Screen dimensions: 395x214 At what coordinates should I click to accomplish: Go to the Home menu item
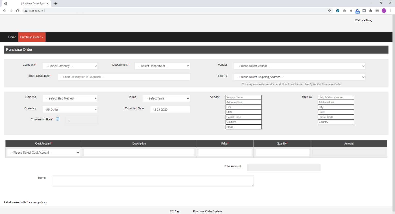tap(12, 37)
